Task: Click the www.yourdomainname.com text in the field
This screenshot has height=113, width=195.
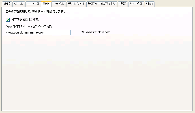Action: [x=25, y=32]
